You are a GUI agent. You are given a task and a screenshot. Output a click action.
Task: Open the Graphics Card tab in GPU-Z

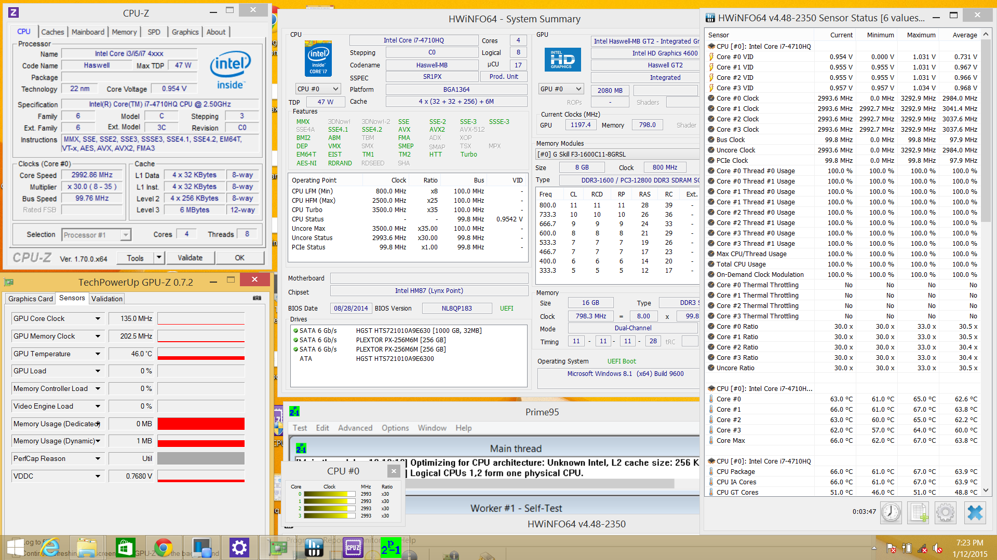(x=30, y=299)
